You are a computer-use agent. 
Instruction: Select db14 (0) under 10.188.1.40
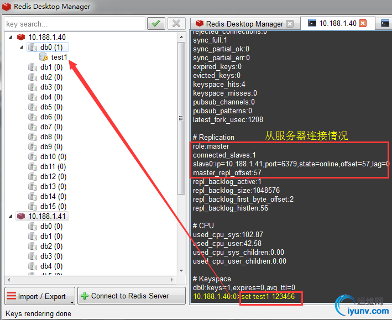[x=53, y=197]
